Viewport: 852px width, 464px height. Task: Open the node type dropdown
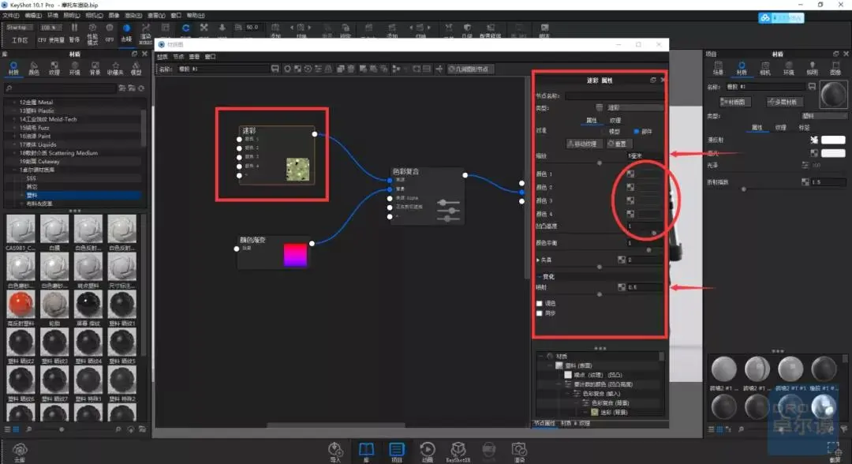click(x=634, y=107)
